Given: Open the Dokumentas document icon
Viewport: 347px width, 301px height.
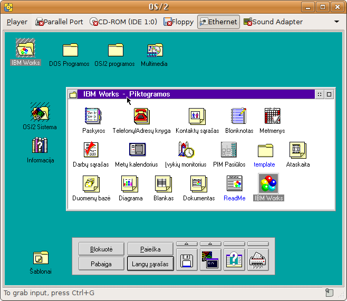Looking at the screenshot, I should coord(199,184).
